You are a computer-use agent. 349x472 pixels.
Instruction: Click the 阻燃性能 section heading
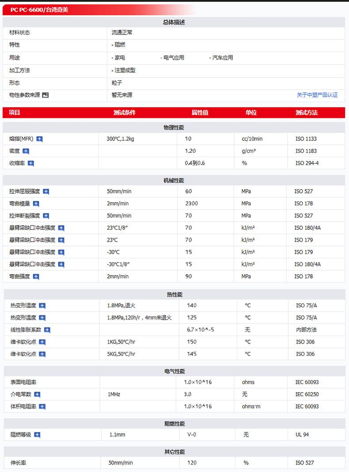point(174,424)
